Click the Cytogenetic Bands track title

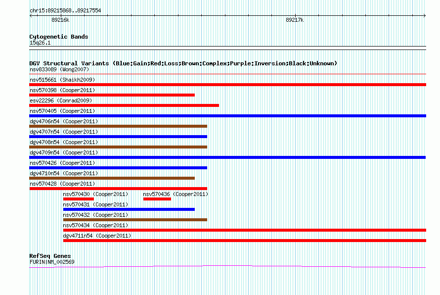point(59,37)
